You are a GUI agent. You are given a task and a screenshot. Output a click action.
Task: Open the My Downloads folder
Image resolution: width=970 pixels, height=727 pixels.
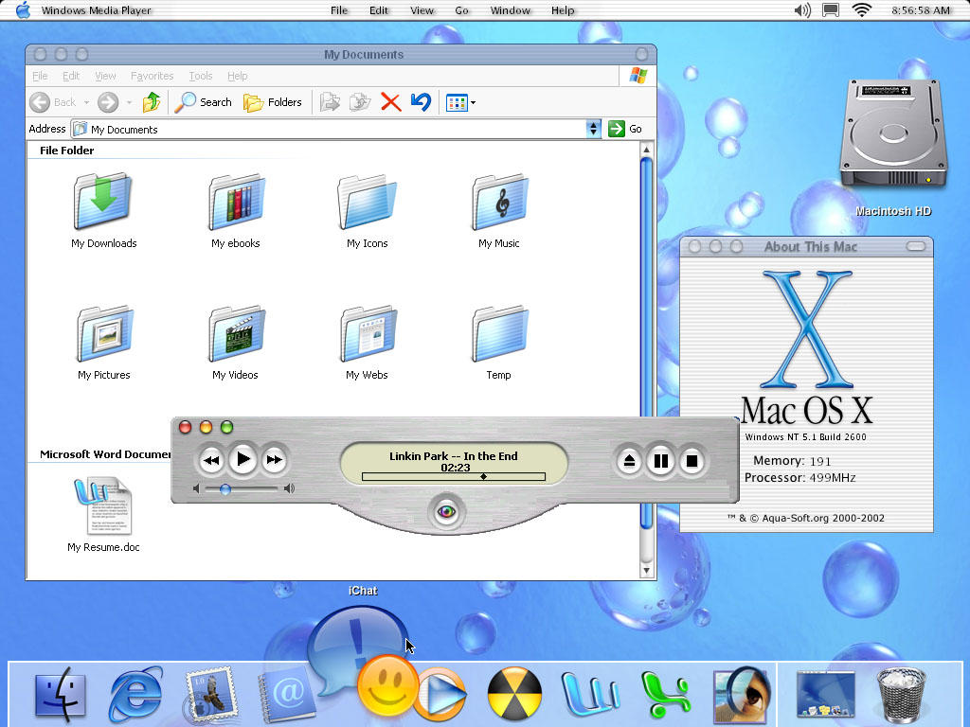tap(102, 203)
